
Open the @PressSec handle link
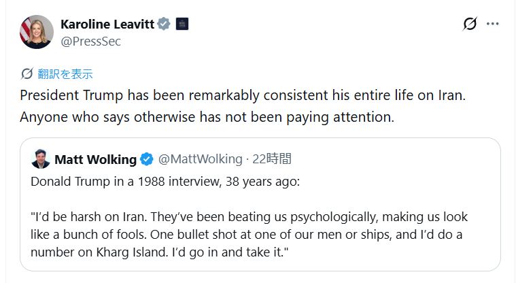(91, 41)
